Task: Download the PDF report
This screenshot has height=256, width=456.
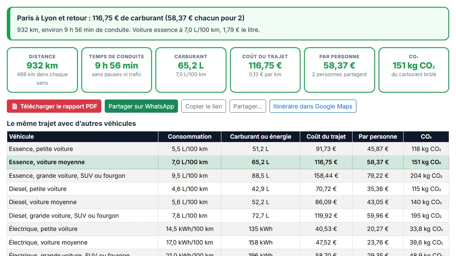Action: tap(54, 106)
